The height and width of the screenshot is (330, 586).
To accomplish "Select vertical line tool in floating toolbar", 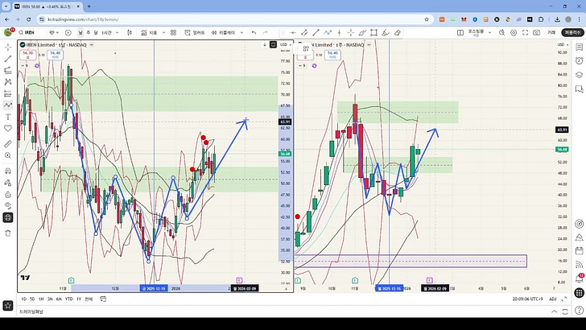I will point(340,32).
